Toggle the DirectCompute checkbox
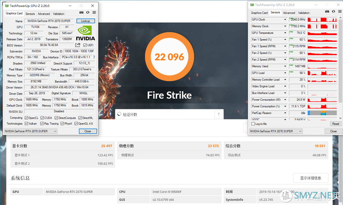This screenshot has height=205, width=343. [x=56, y=118]
